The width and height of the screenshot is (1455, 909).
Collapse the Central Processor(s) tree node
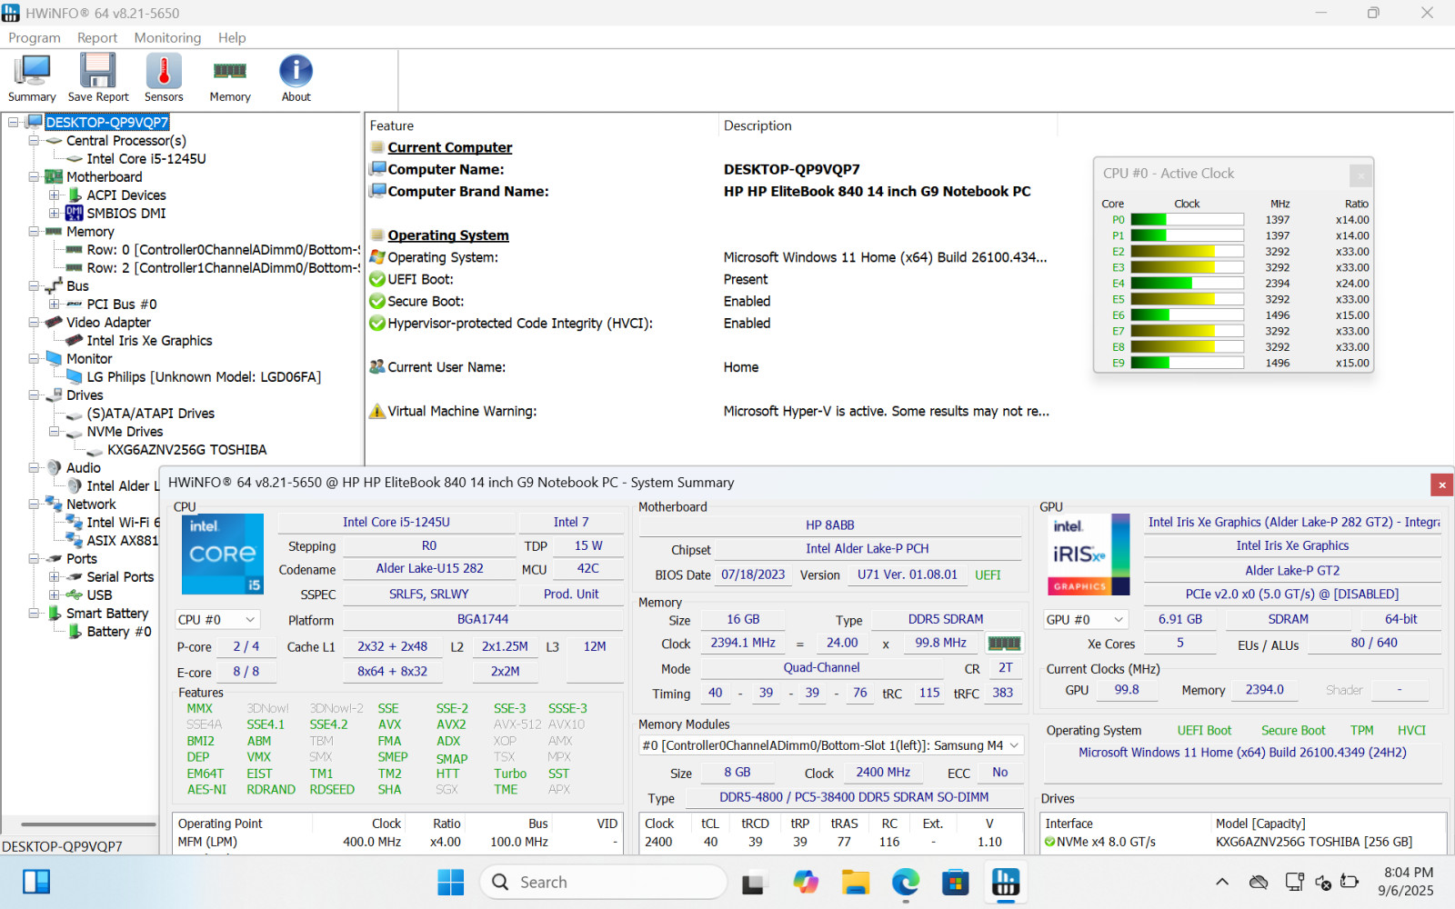(x=34, y=141)
